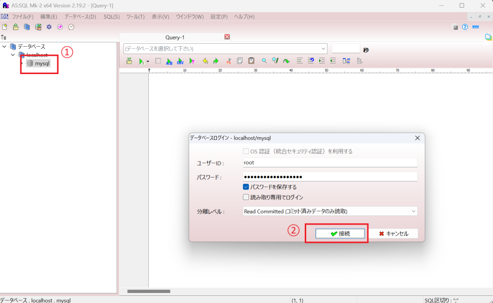This screenshot has width=493, height=303.
Task: Click the magnifying glass search icon
Action: click(x=264, y=61)
